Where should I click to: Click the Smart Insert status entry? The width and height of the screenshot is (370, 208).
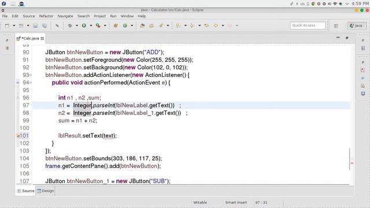click(236, 202)
